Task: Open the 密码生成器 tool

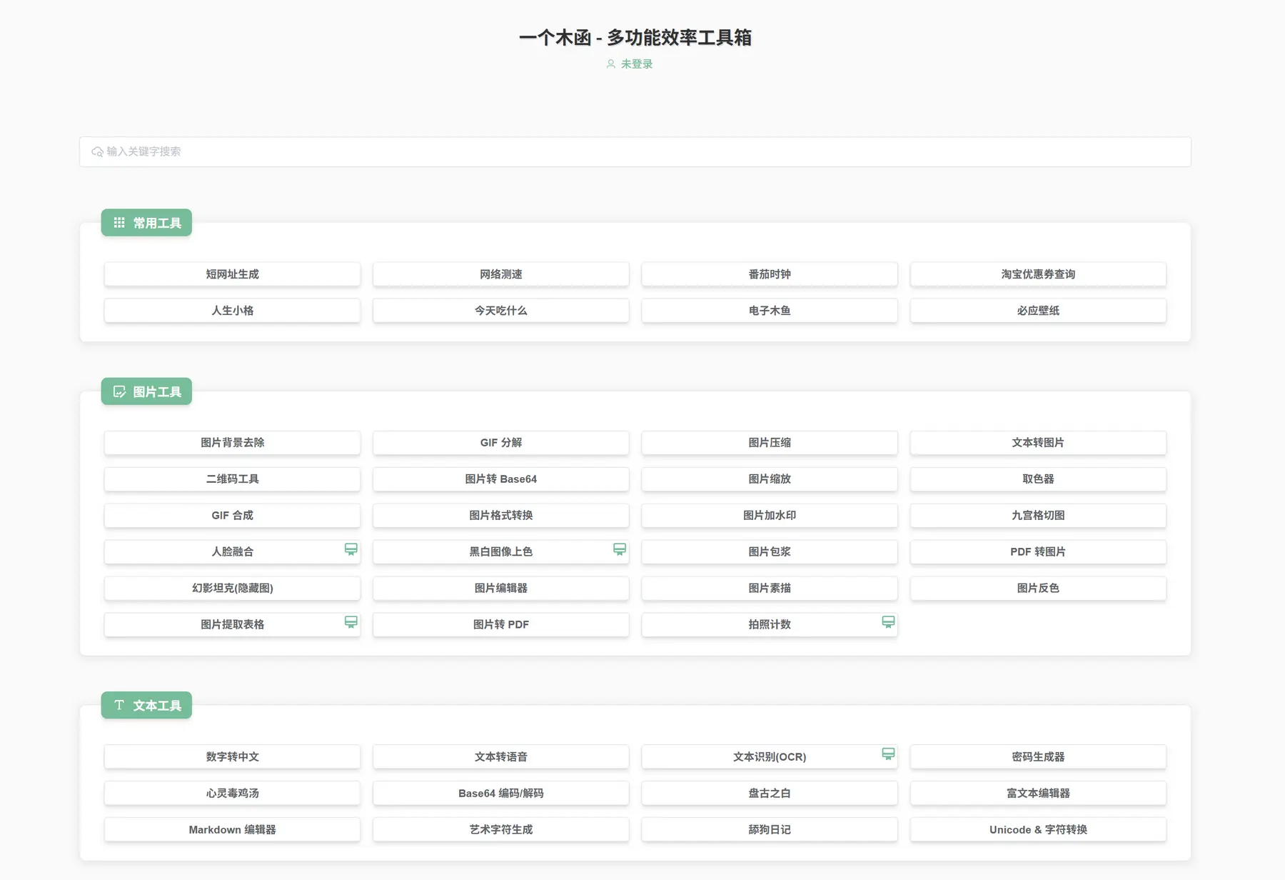Action: 1038,756
